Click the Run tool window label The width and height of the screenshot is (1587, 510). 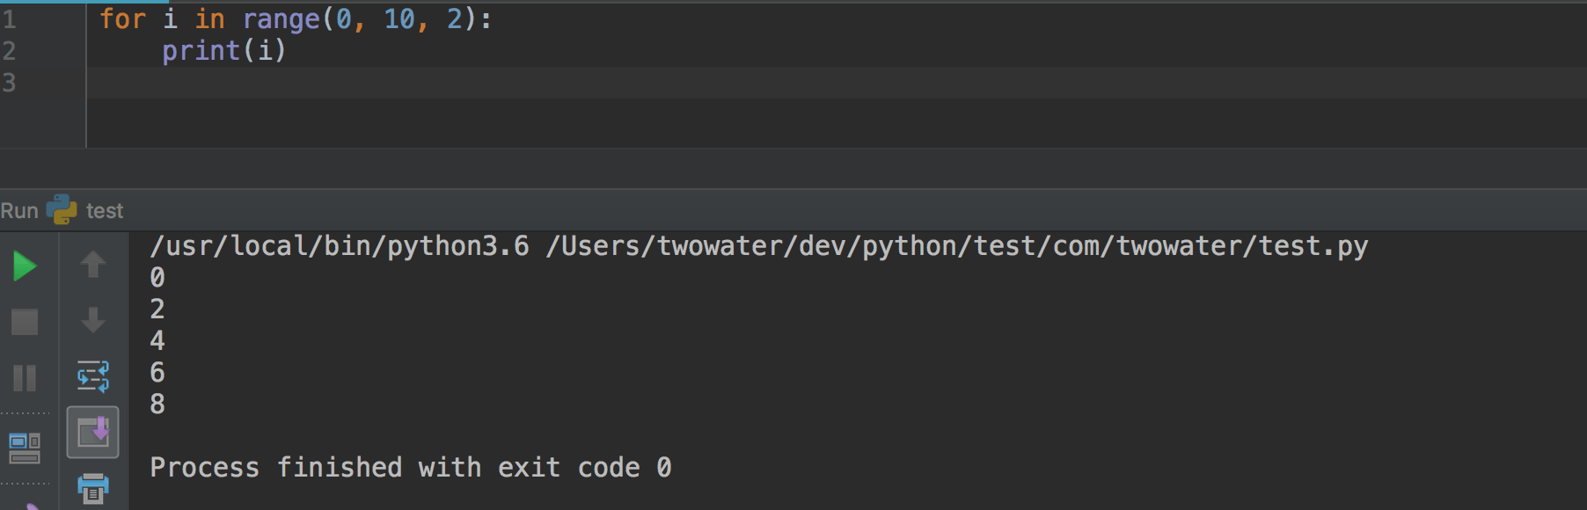click(x=19, y=211)
